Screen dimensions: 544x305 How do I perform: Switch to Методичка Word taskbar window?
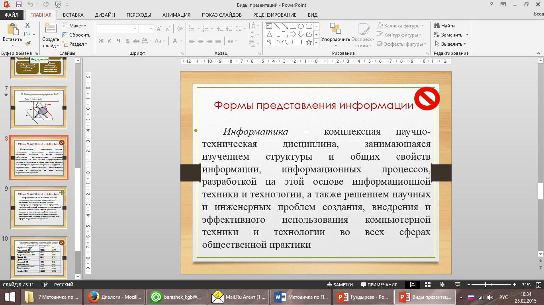301,297
